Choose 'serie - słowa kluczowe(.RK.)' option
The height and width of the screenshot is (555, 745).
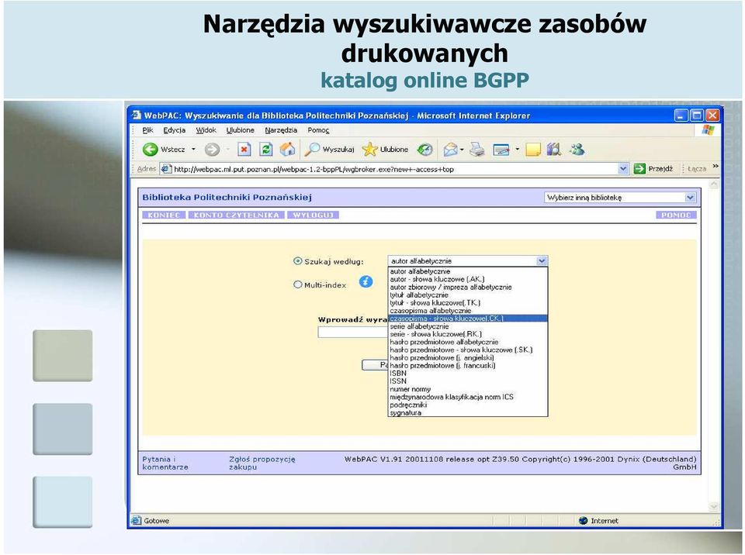(468, 334)
